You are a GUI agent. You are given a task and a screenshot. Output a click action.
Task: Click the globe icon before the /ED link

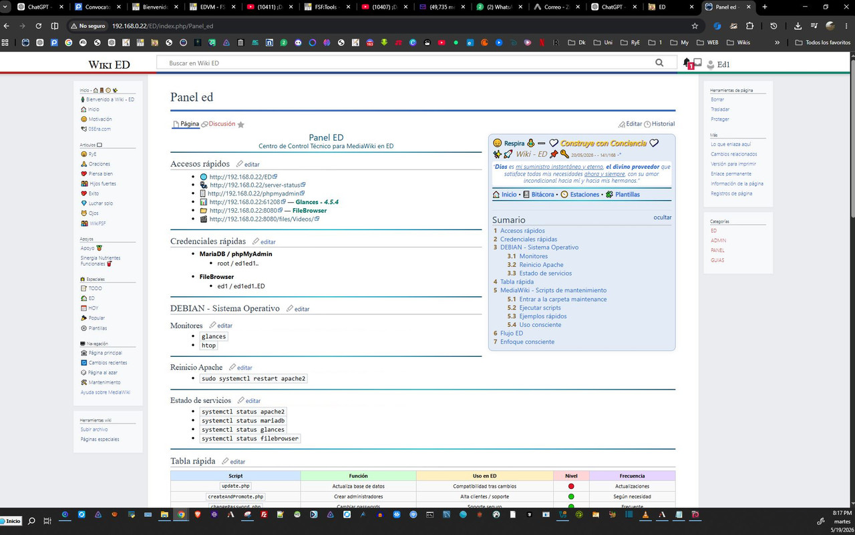click(204, 177)
